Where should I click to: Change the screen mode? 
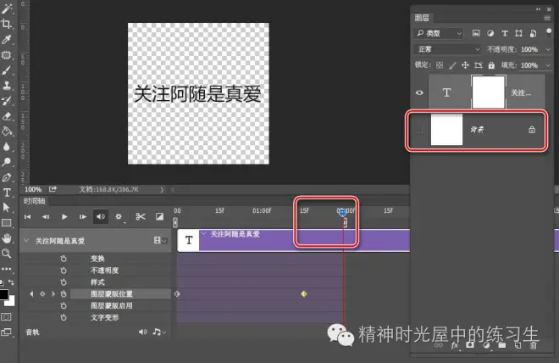tap(7, 332)
